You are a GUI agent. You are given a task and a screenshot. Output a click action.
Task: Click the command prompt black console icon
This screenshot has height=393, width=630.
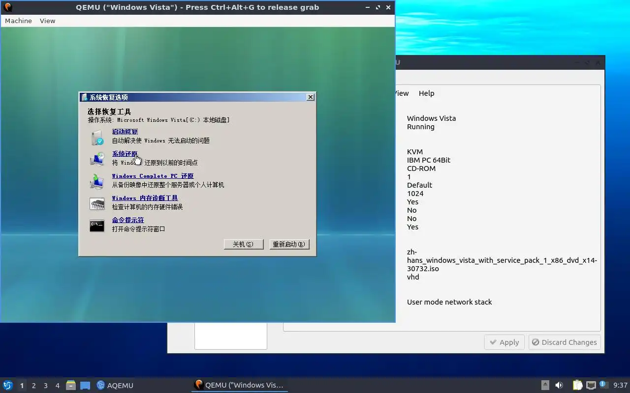tap(97, 225)
